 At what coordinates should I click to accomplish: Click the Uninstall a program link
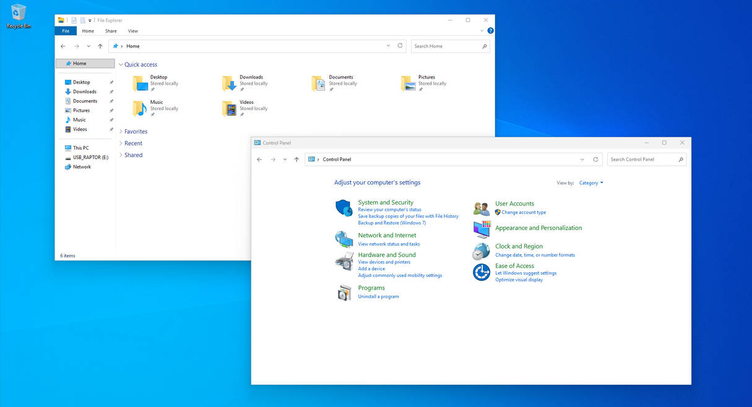click(378, 296)
